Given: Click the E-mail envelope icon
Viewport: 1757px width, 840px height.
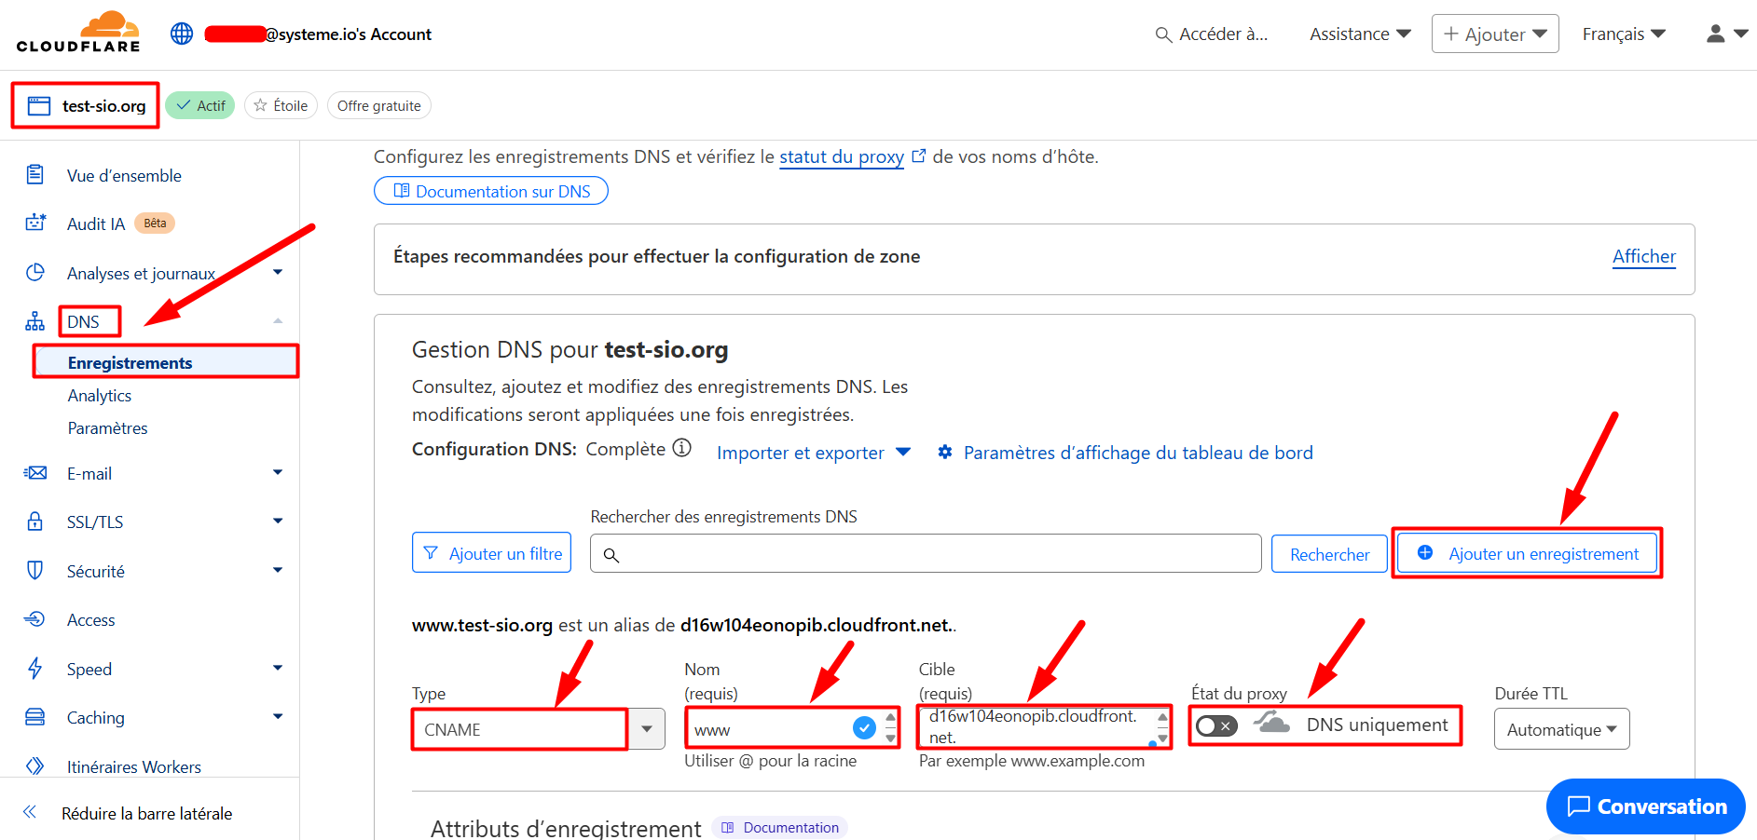Looking at the screenshot, I should point(35,473).
